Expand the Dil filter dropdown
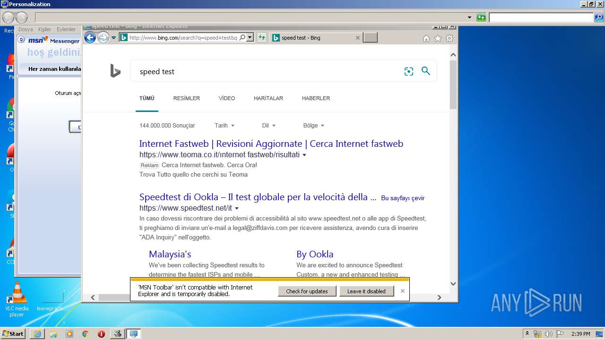Image resolution: width=605 pixels, height=340 pixels. [268, 126]
